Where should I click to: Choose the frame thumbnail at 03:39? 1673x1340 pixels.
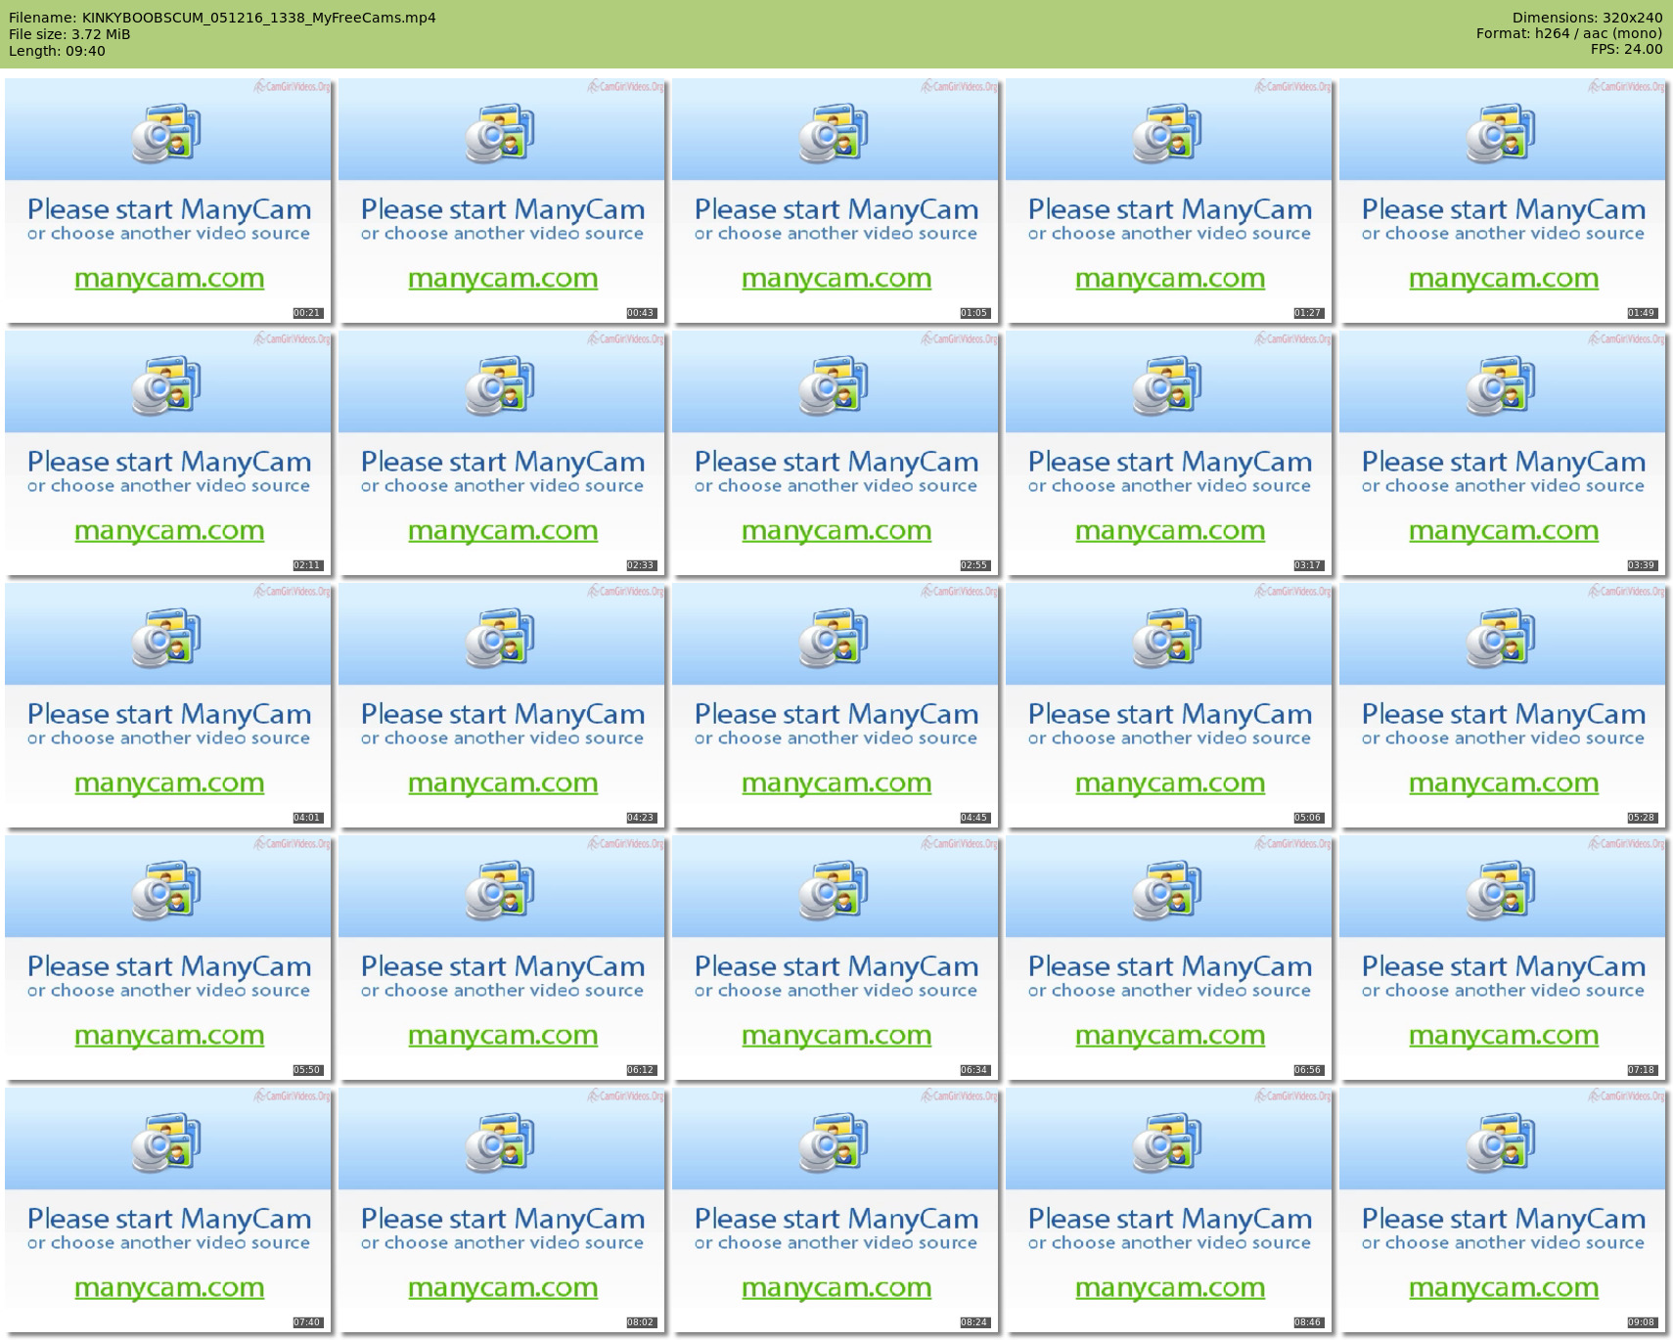click(1503, 453)
